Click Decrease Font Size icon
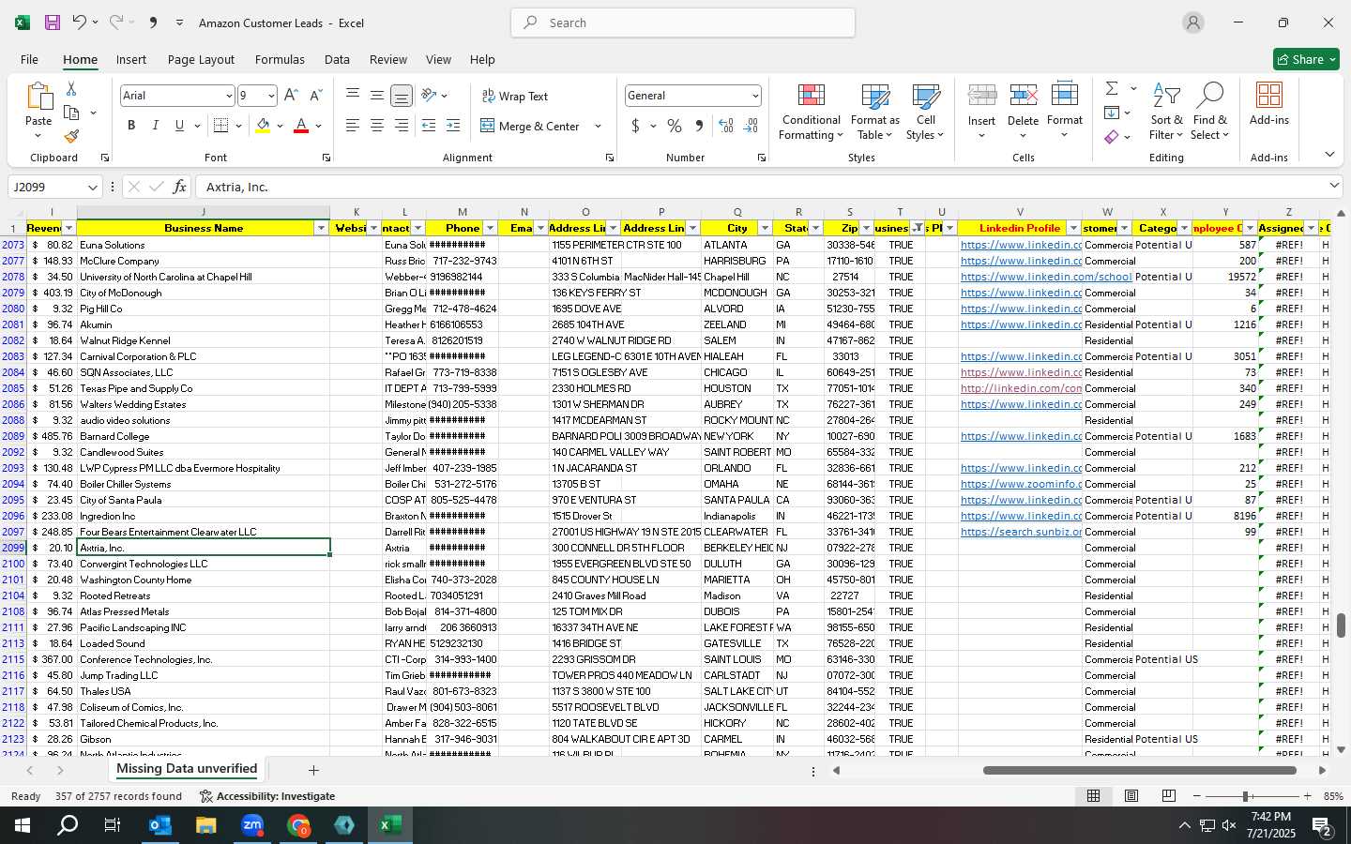The image size is (1351, 844). pyautogui.click(x=315, y=96)
